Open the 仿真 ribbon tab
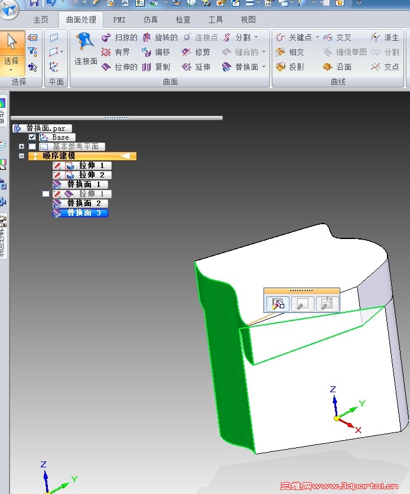The image size is (410, 494). [151, 20]
